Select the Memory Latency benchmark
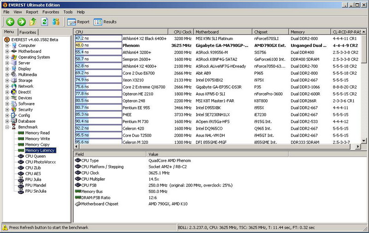This screenshot has height=233, width=369. tap(40, 150)
